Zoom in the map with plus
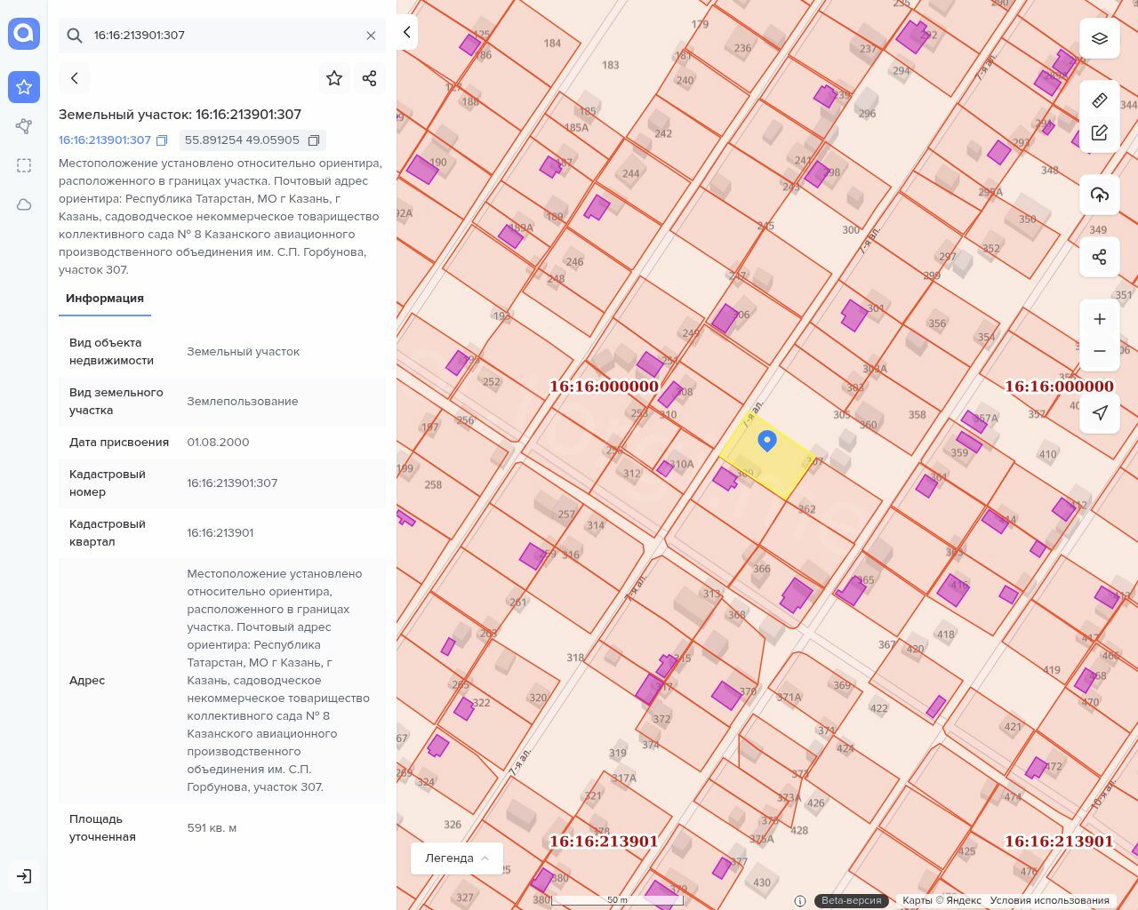The height and width of the screenshot is (910, 1138). (1100, 319)
